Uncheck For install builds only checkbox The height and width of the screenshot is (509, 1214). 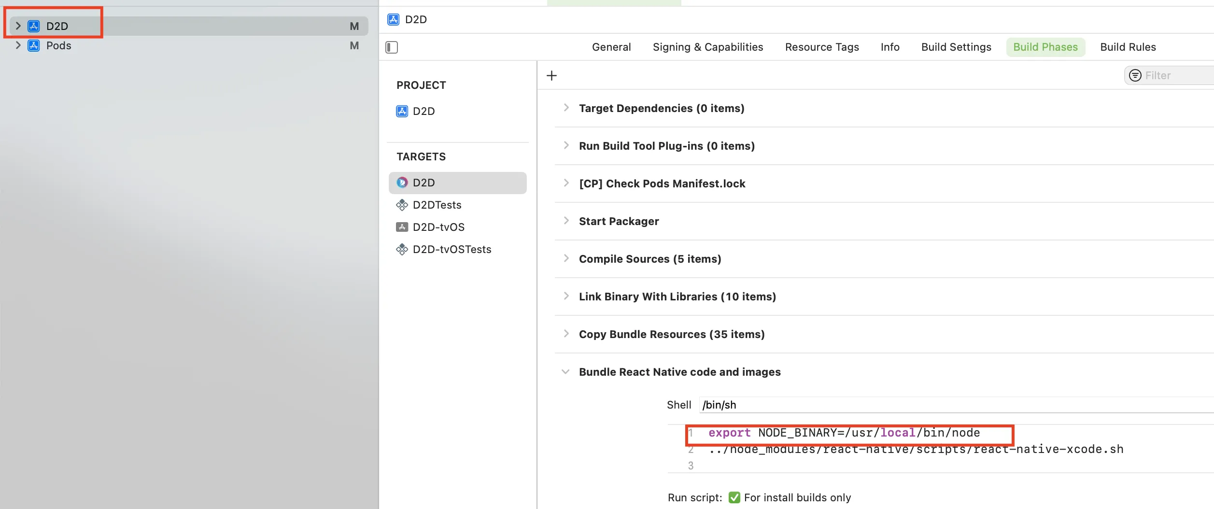734,497
